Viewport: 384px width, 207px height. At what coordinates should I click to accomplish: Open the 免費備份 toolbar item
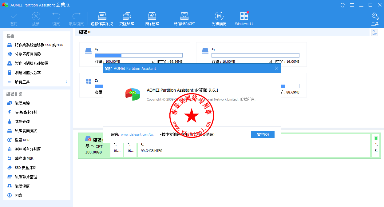click(x=219, y=19)
